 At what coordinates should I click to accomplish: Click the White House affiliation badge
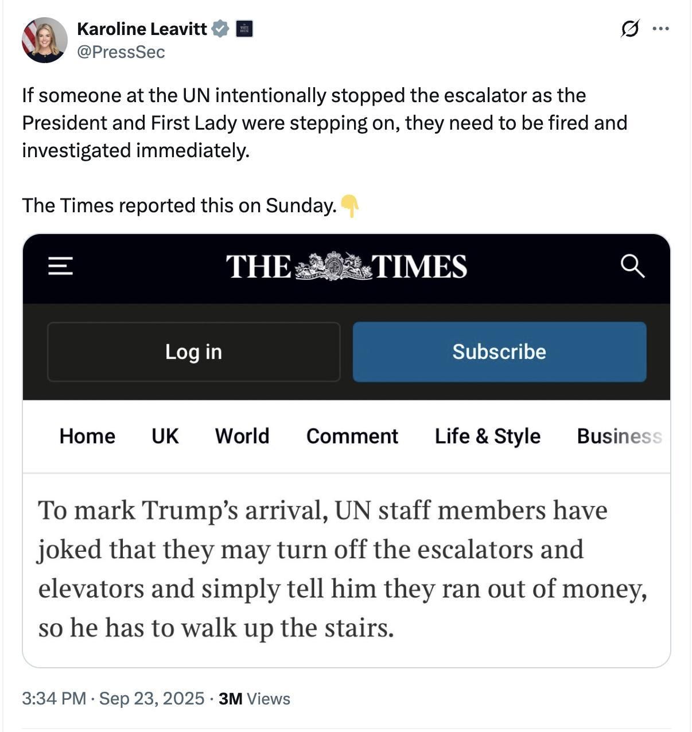tap(244, 29)
